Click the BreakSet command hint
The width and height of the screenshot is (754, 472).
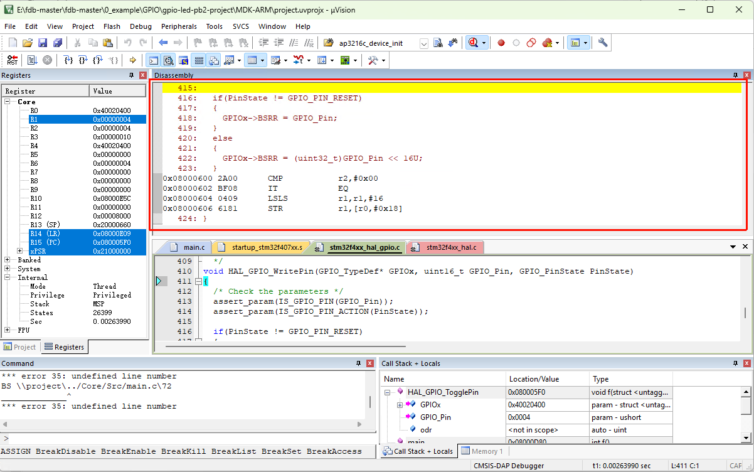click(x=282, y=451)
